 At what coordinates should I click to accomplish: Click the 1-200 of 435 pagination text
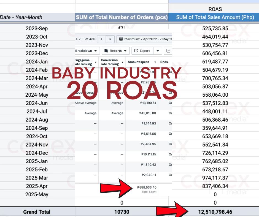click(x=85, y=39)
